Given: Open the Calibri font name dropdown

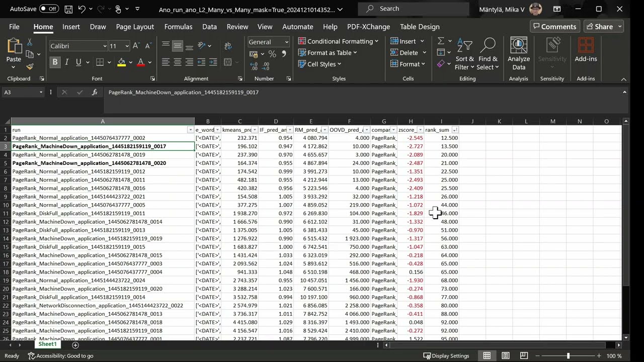Looking at the screenshot, I should 105,46.
